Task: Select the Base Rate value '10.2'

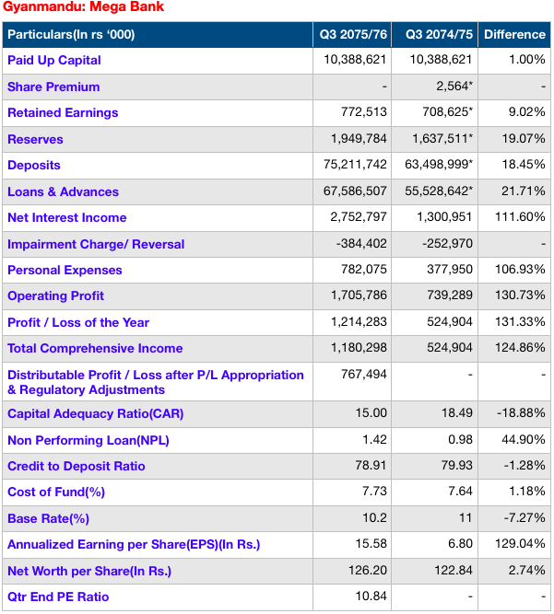Action: coord(374,518)
